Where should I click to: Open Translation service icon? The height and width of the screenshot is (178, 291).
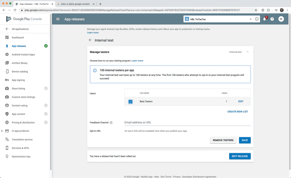click(7, 139)
